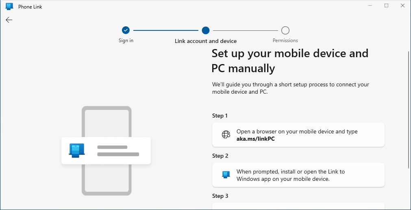Viewport: 411px width, 210px height.
Task: Click the Link to Windows icon in Step 2
Action: [x=226, y=175]
